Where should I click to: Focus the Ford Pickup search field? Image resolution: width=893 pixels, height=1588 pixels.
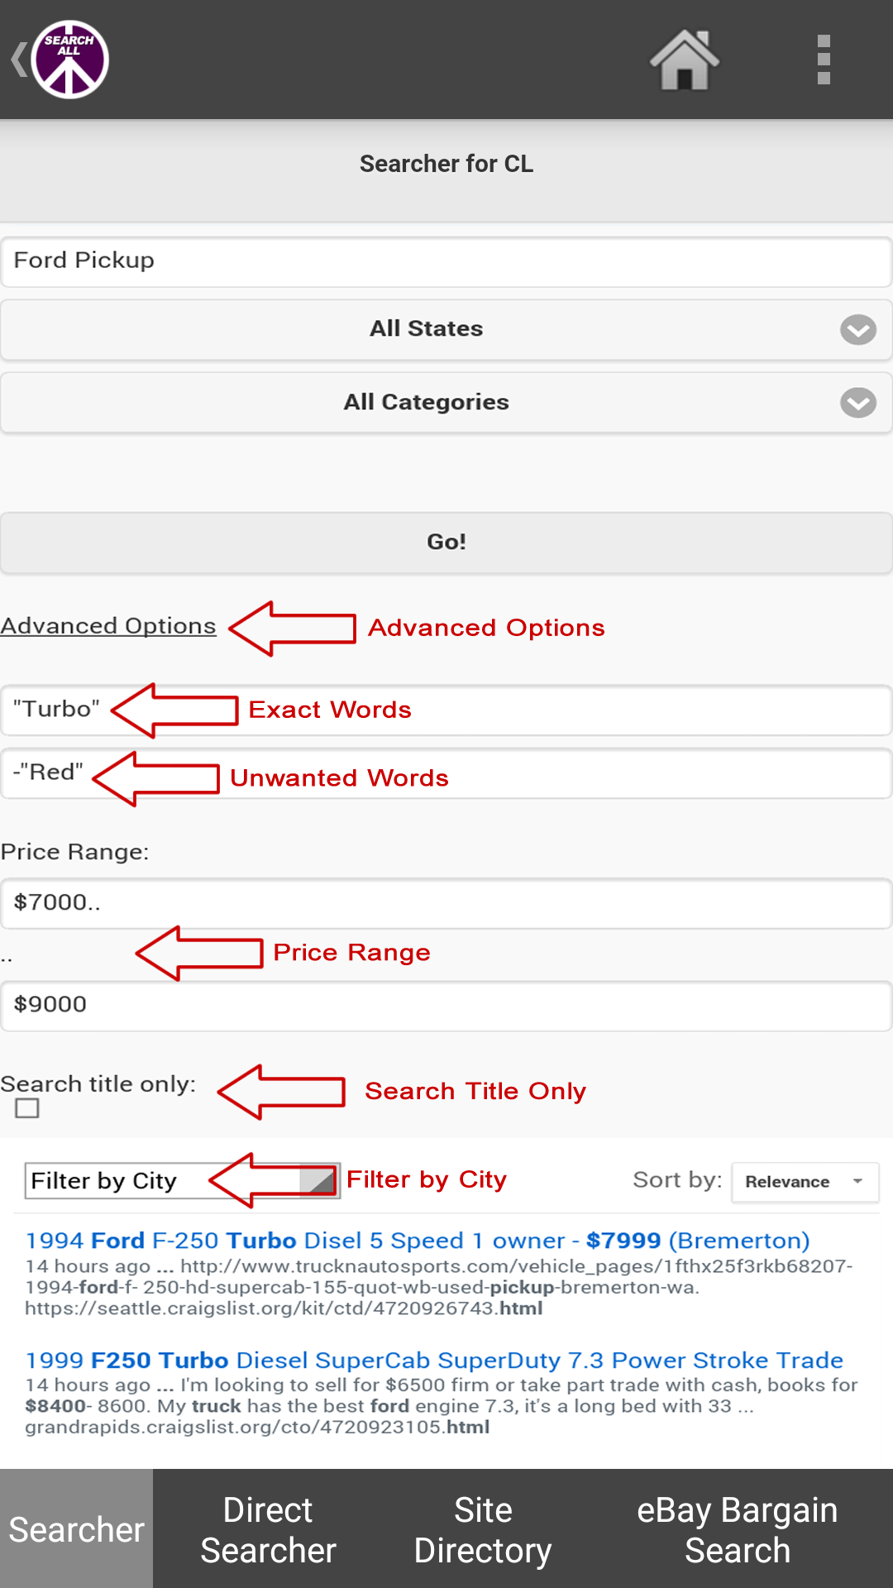coord(446,261)
